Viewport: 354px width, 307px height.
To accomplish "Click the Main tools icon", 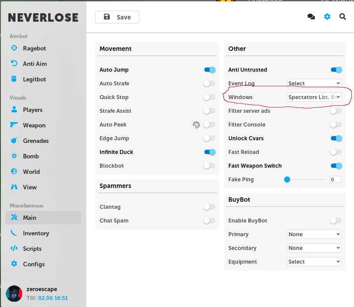I will [14, 217].
